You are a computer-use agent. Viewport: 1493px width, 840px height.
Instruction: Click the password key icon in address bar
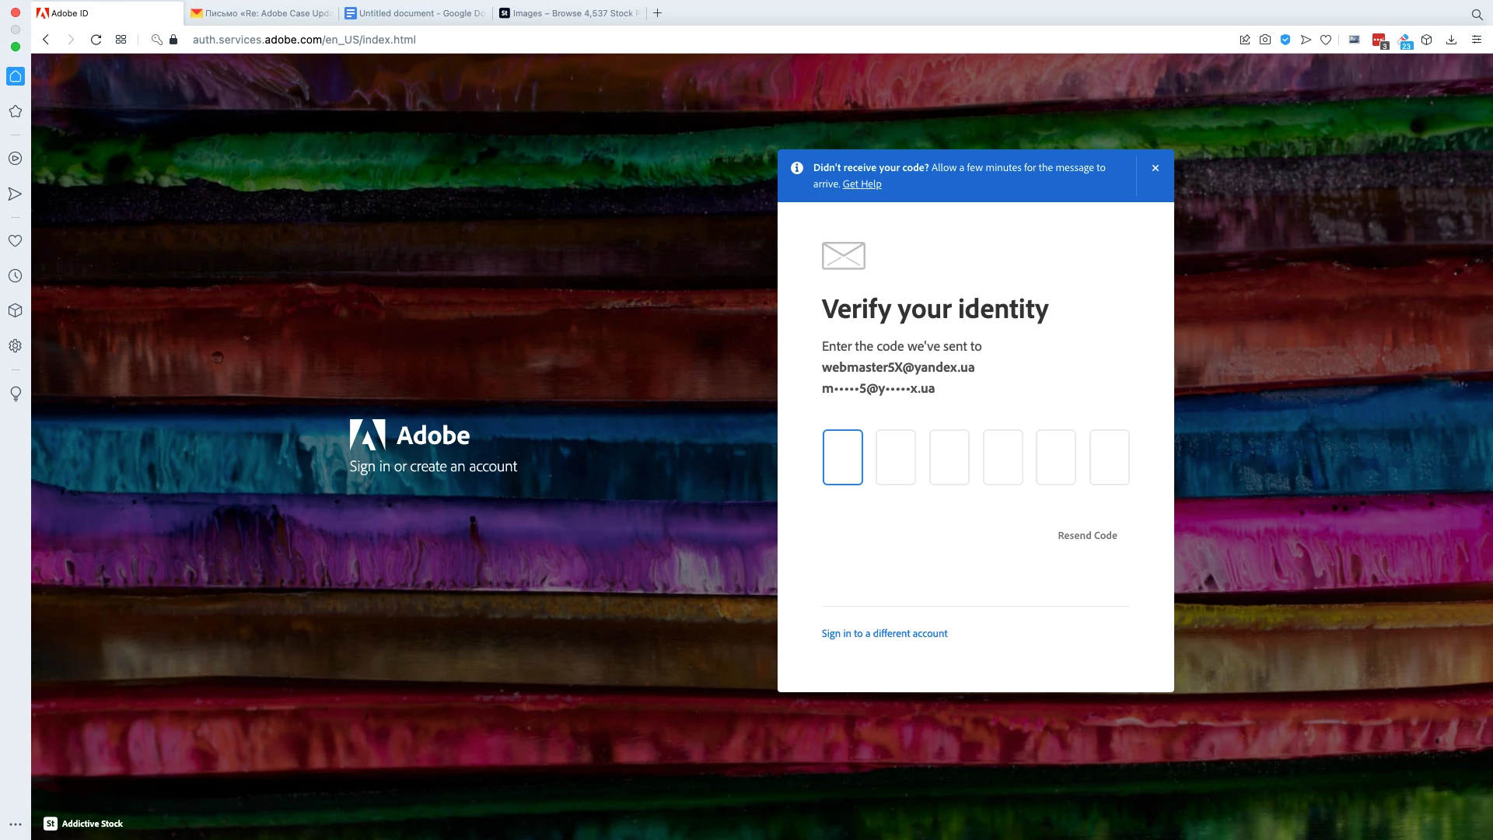[156, 40]
